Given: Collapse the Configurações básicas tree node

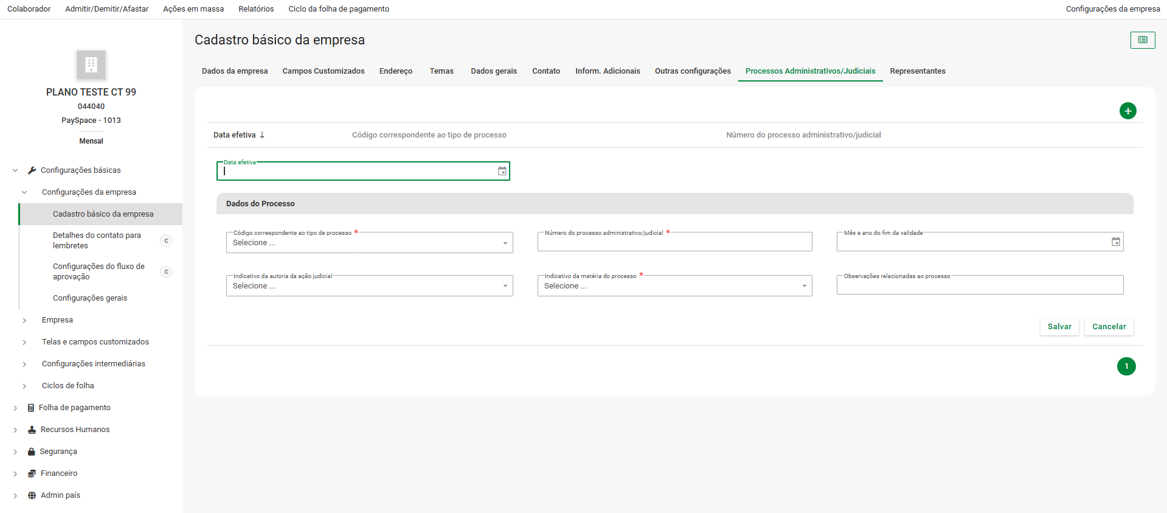Looking at the screenshot, I should (15, 170).
